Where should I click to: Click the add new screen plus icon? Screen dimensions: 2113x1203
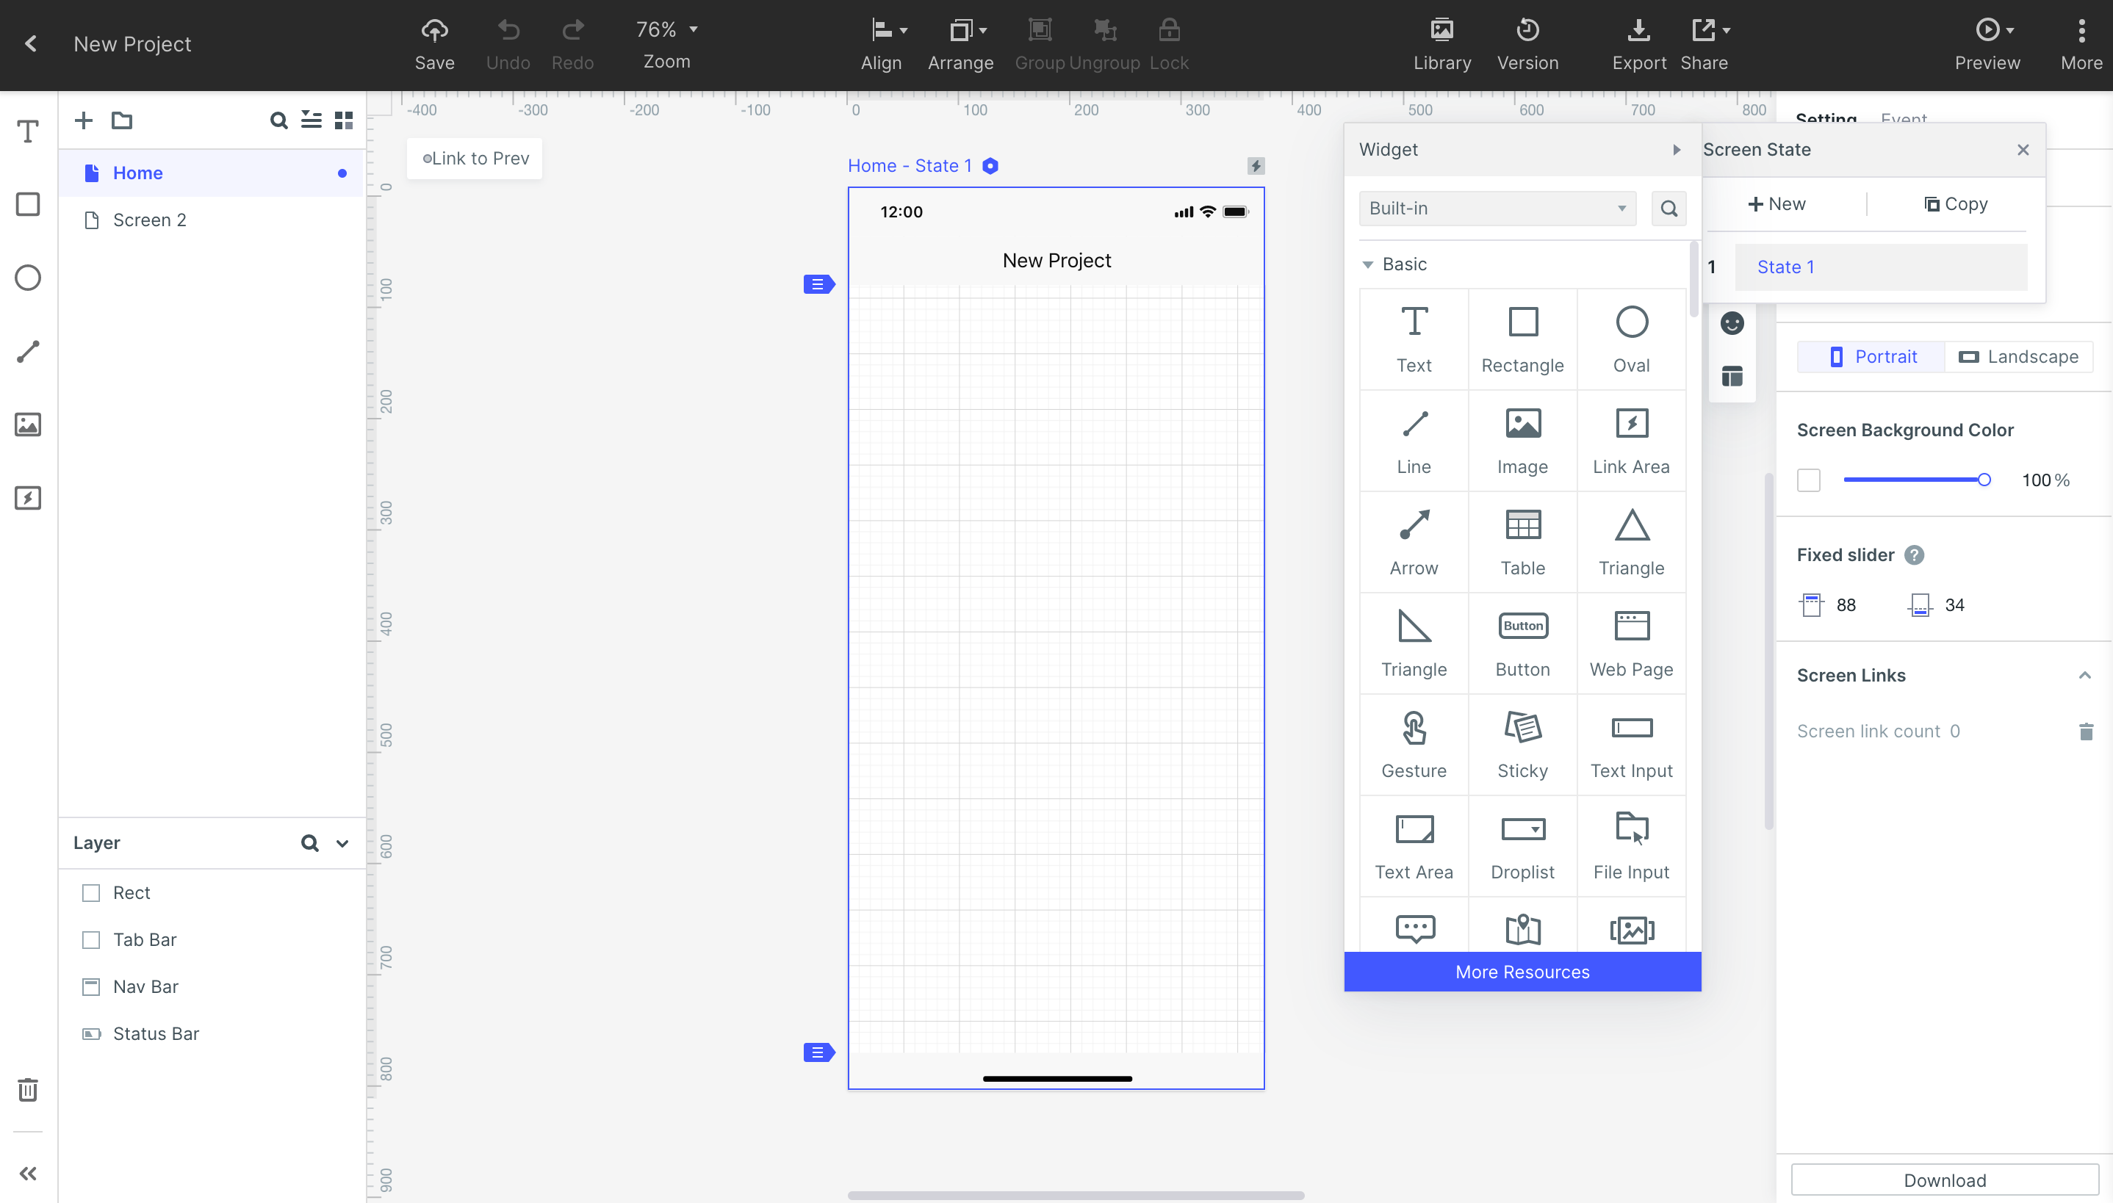[84, 120]
